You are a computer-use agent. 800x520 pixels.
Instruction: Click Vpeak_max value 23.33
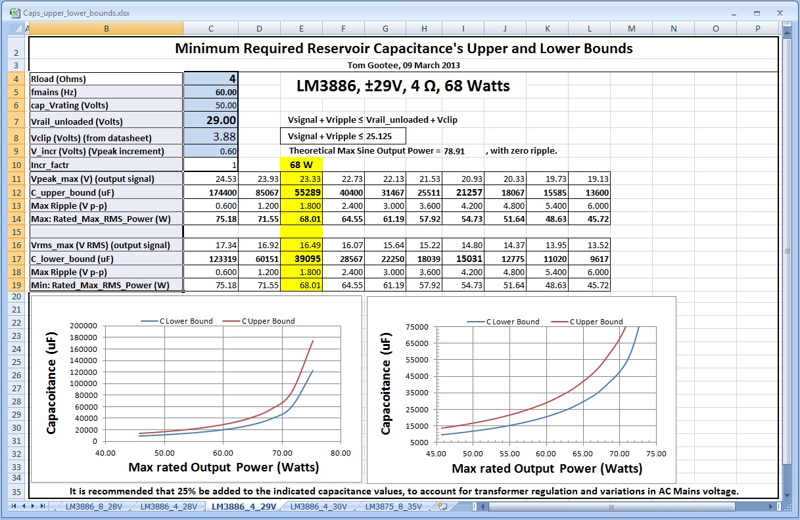301,179
